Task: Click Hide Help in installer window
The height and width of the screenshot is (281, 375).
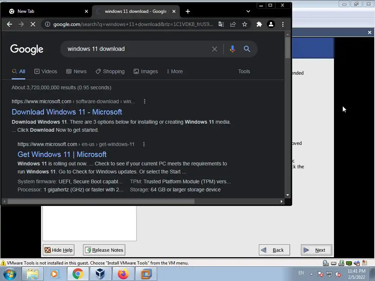Action: 59,250
